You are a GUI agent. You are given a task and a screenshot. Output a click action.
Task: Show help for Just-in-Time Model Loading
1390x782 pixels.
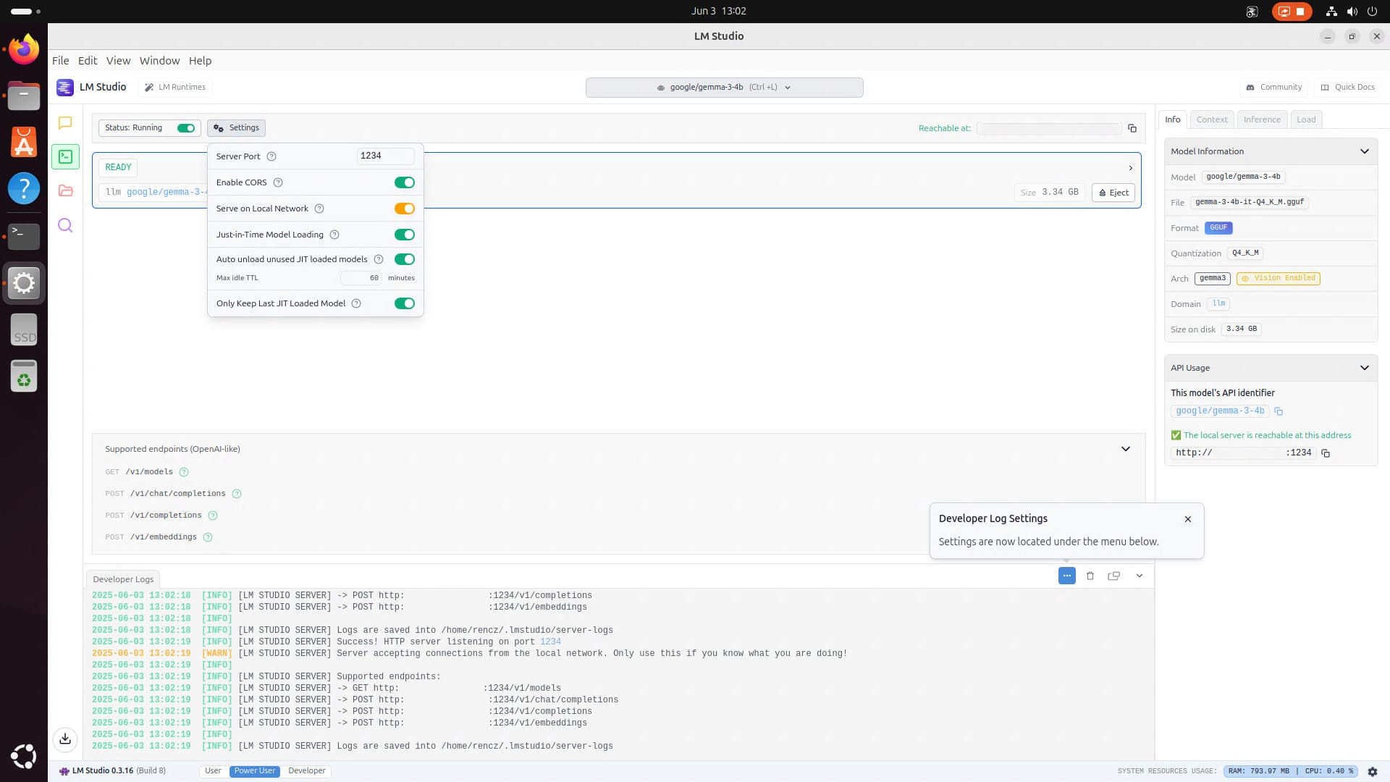pyautogui.click(x=334, y=235)
